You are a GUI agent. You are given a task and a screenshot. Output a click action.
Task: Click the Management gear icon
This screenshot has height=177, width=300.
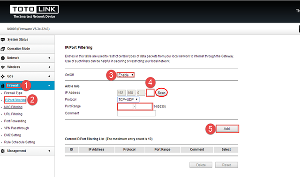3,151
